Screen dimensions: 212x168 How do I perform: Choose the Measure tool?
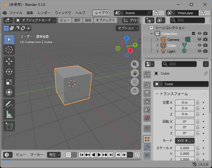[x=9, y=115]
